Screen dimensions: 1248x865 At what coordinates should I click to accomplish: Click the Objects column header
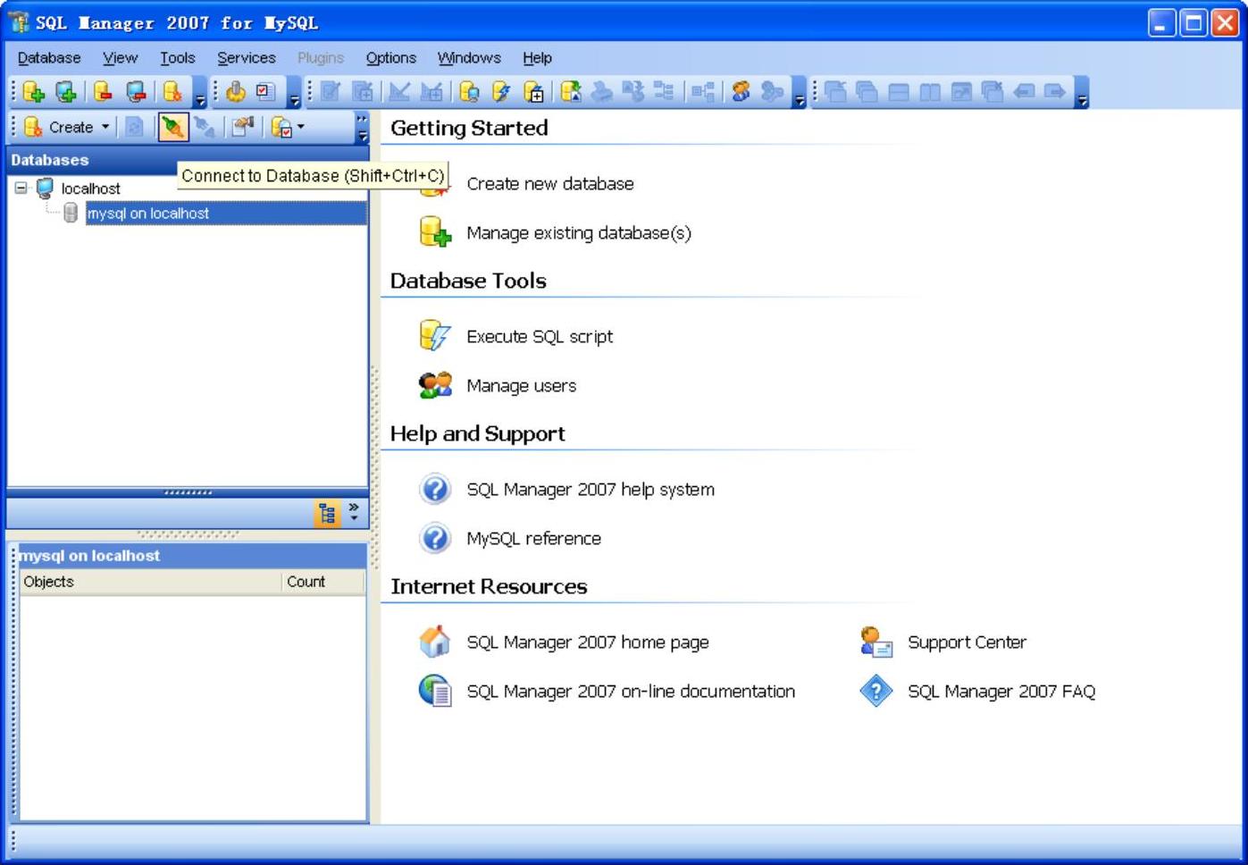coord(150,582)
